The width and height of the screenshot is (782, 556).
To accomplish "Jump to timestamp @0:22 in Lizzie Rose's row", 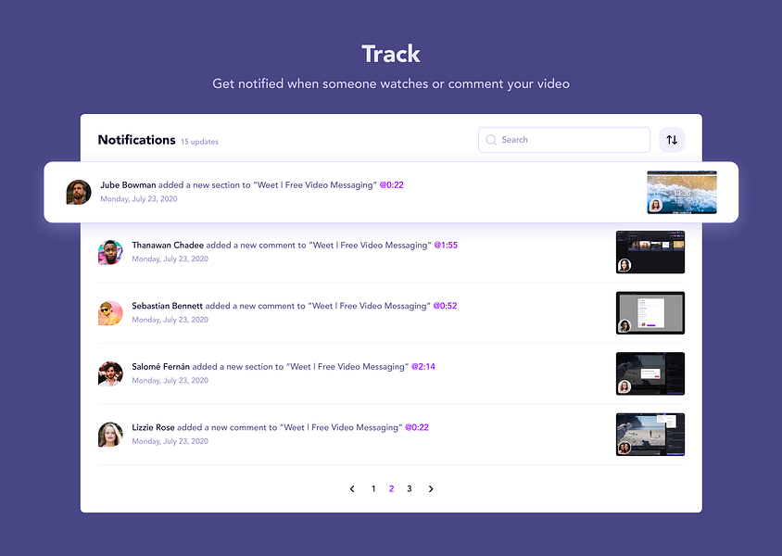I will click(x=417, y=428).
